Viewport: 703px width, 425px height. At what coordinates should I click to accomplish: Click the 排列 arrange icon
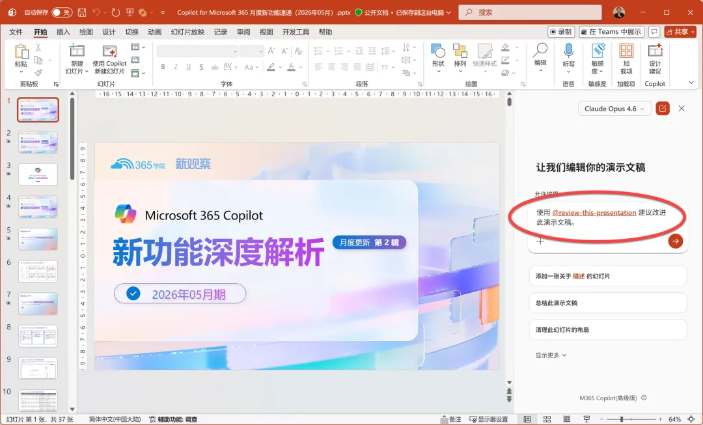pos(460,50)
